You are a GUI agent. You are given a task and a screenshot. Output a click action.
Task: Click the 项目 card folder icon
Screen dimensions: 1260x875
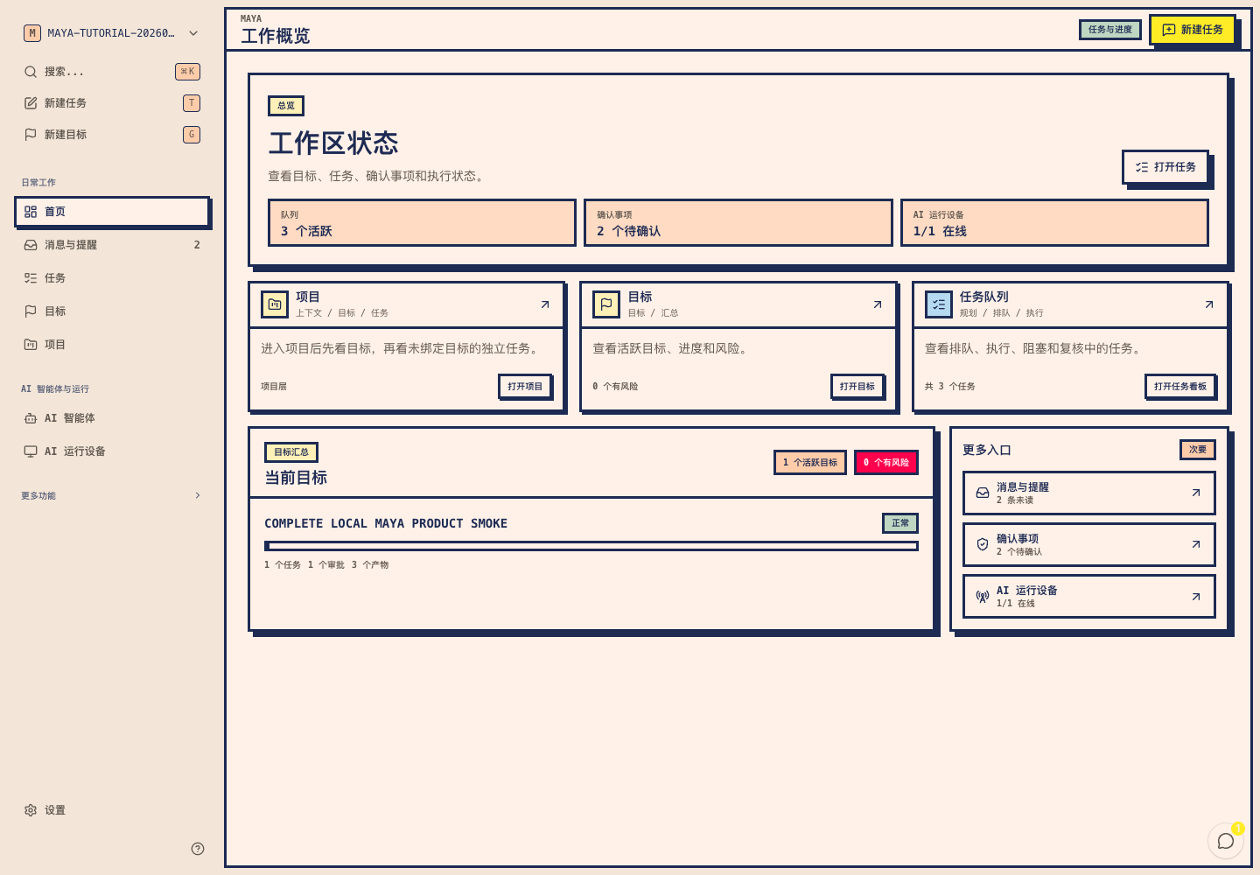tap(275, 304)
